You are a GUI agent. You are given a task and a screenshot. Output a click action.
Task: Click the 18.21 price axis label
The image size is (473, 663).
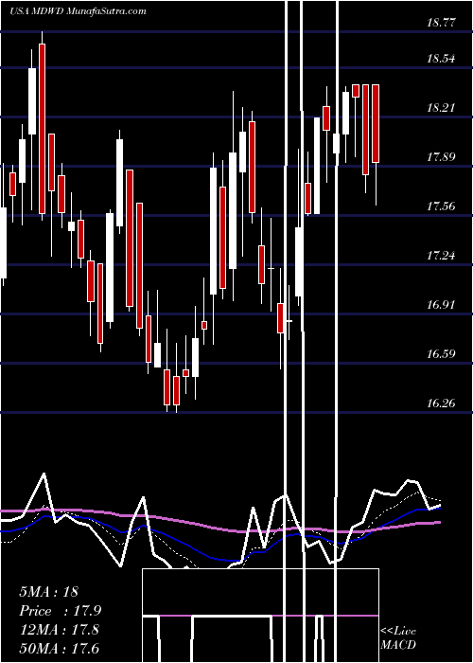click(441, 108)
